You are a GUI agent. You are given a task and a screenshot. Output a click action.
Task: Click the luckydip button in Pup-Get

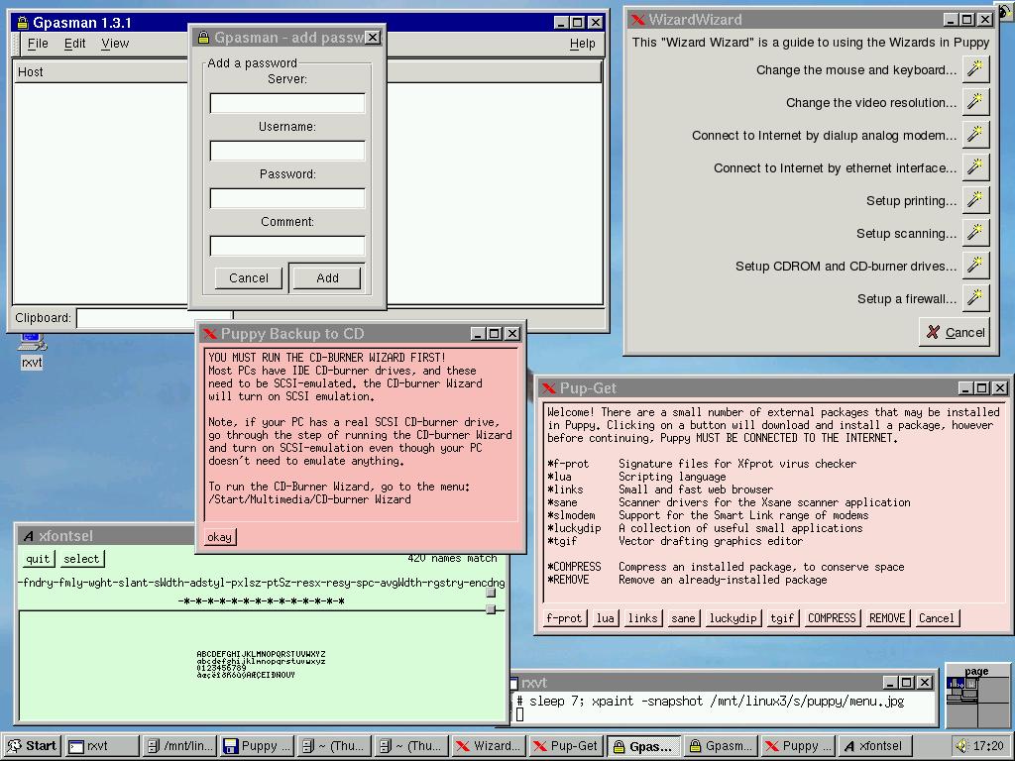pyautogui.click(x=733, y=618)
